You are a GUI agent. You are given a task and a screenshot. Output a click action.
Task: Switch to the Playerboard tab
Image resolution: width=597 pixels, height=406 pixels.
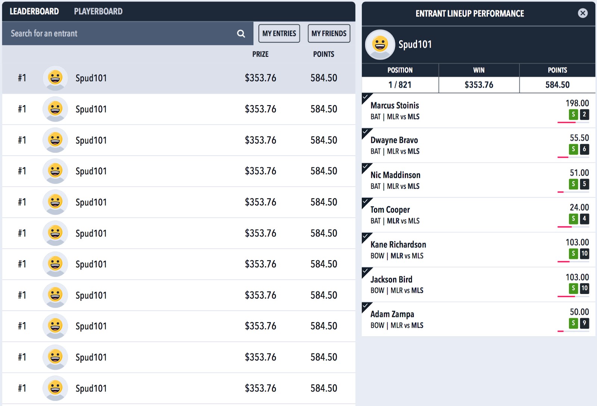(x=98, y=12)
